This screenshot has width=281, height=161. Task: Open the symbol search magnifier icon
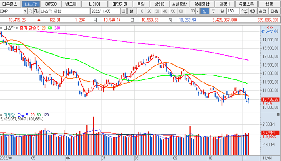coord(31,11)
